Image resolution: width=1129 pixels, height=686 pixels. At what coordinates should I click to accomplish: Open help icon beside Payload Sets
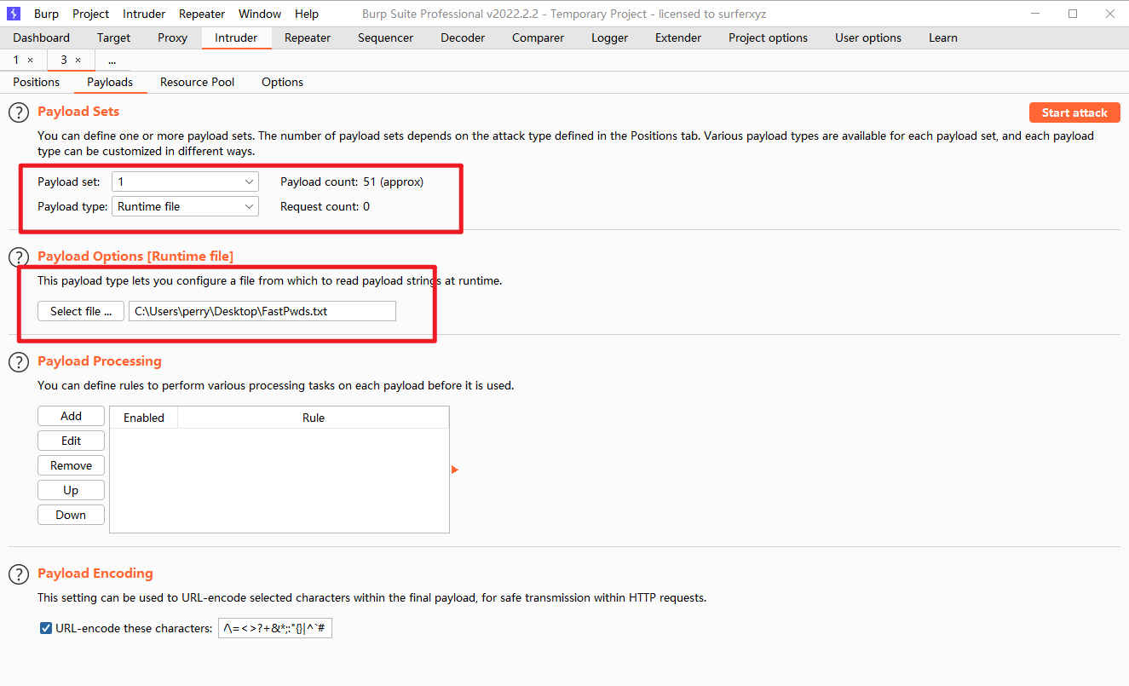[x=19, y=112]
